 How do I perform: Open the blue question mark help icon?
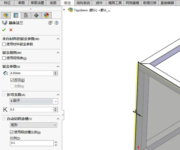coord(57,23)
